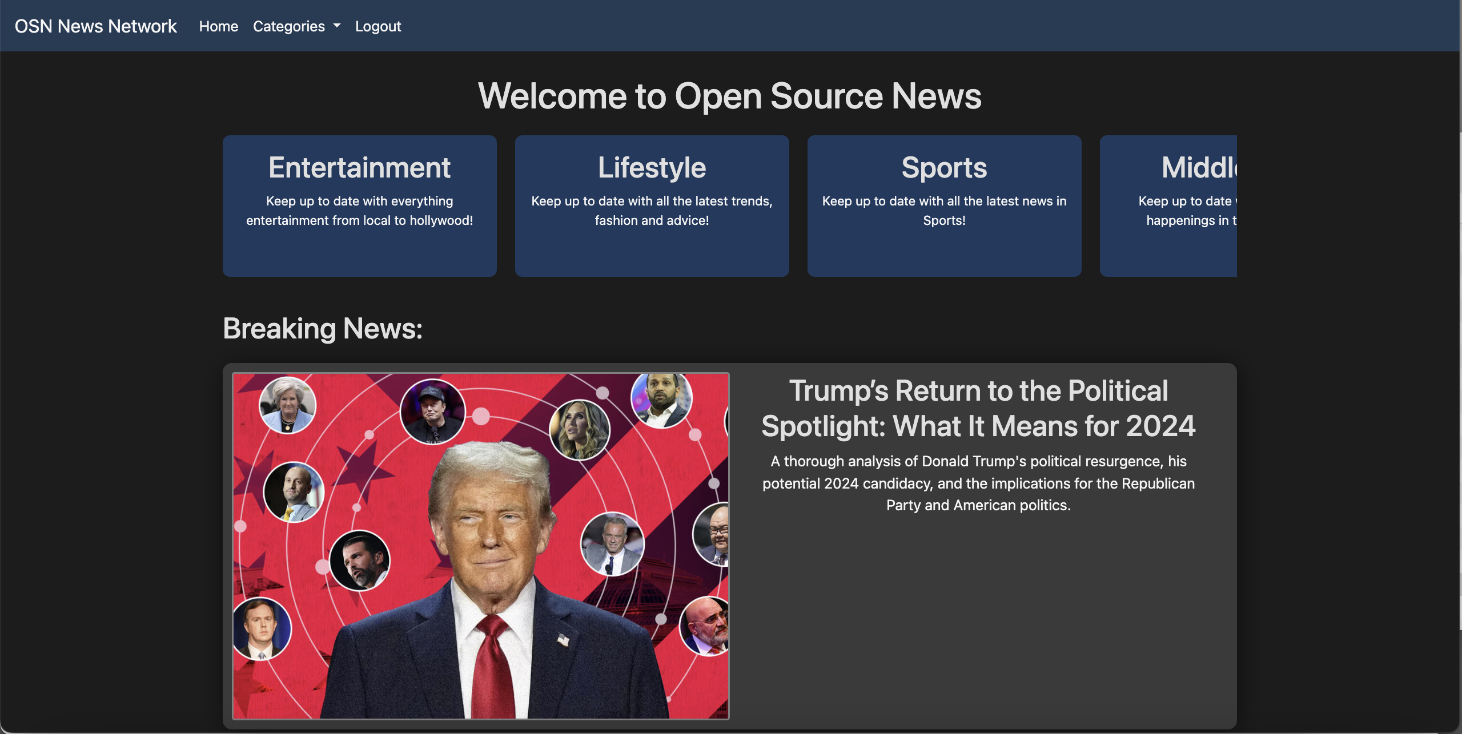Screen dimensions: 1462x734
Task: Open the Categories dropdown menu
Action: click(x=289, y=26)
